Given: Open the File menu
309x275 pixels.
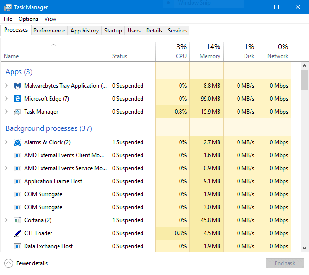Looking at the screenshot, I should pyautogui.click(x=8, y=19).
